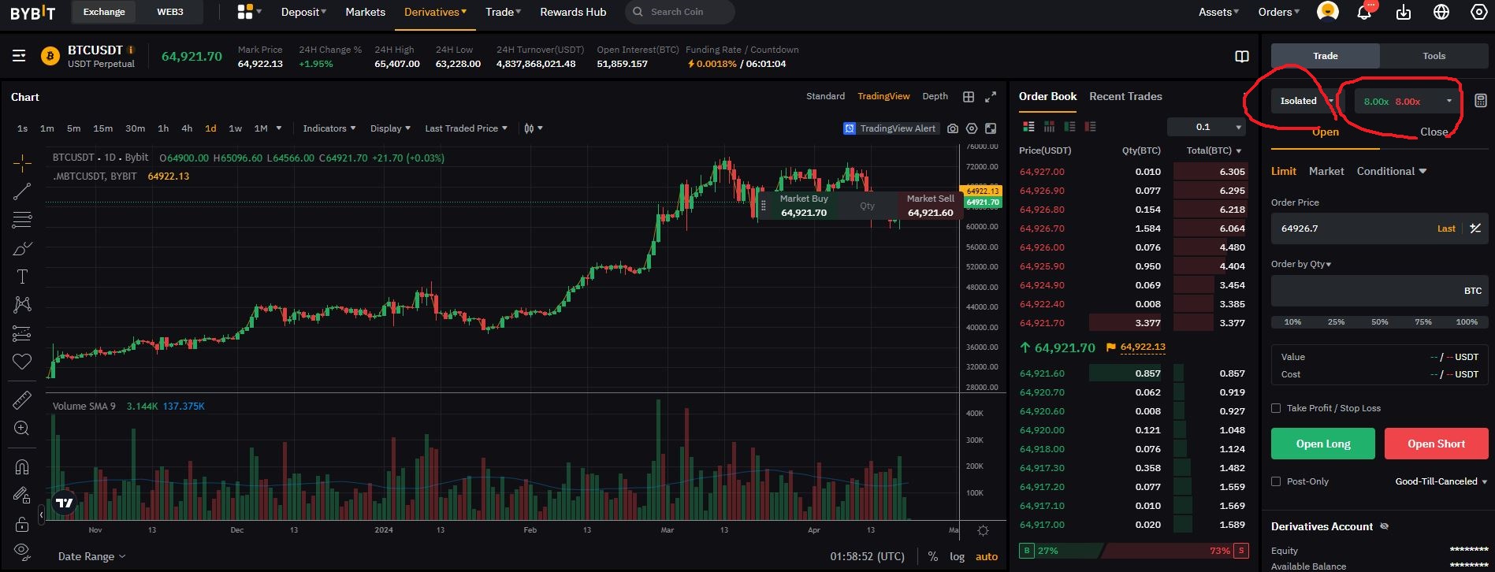Click the Open Short button

tap(1436, 444)
